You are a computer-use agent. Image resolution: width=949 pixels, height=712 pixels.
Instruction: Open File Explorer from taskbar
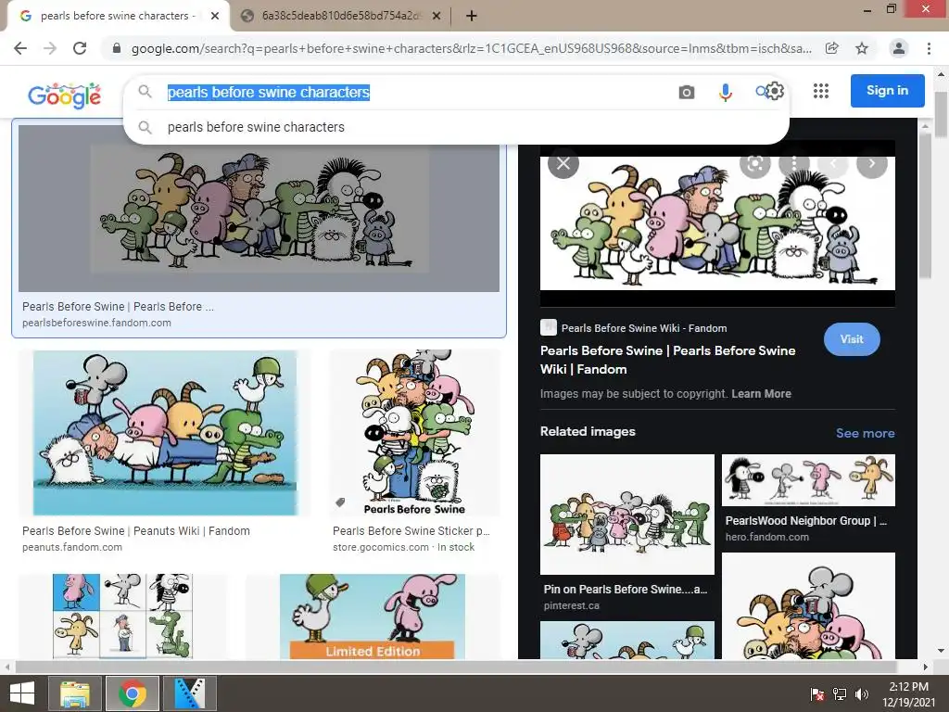point(75,693)
